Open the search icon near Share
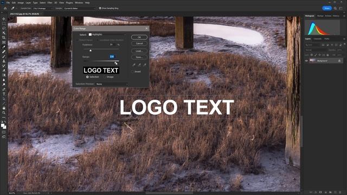The height and width of the screenshot is (195, 347). (335, 8)
